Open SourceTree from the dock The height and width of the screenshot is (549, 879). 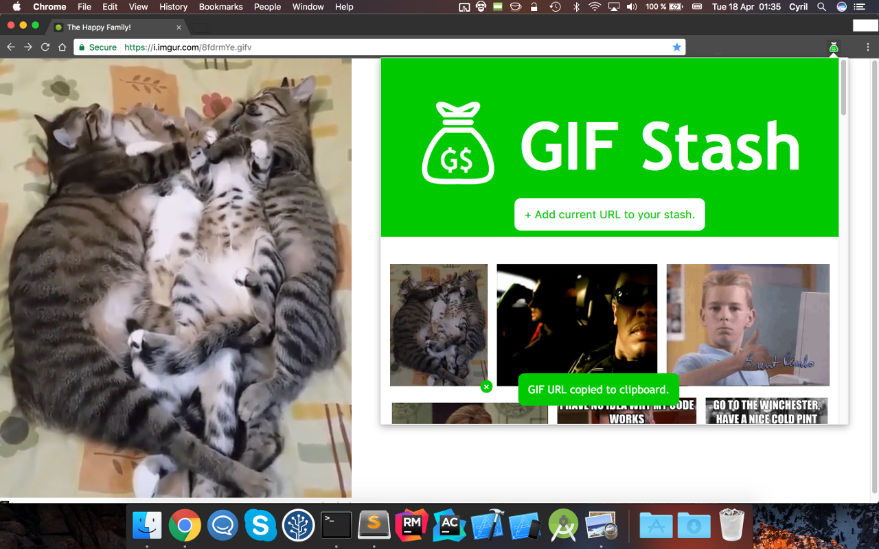298,526
